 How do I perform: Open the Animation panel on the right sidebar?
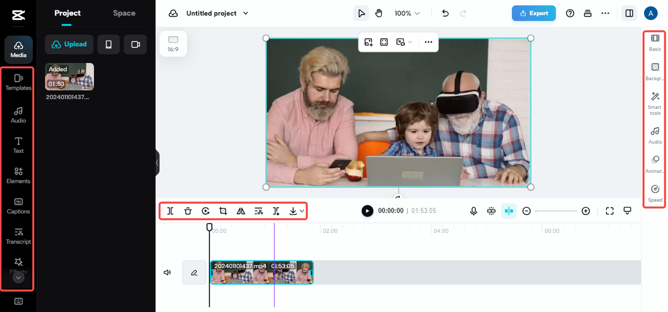(654, 164)
